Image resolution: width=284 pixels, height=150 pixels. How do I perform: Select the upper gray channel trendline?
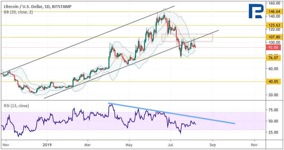tap(88, 40)
